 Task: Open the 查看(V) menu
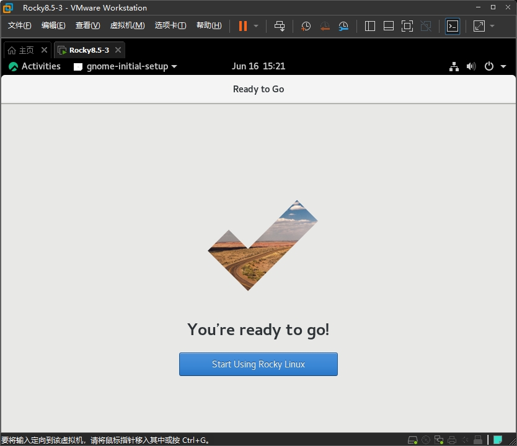pyautogui.click(x=87, y=25)
